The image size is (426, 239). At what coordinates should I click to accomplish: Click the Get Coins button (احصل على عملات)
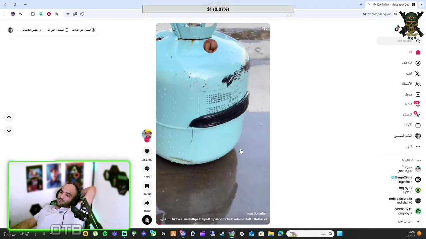pos(84,30)
